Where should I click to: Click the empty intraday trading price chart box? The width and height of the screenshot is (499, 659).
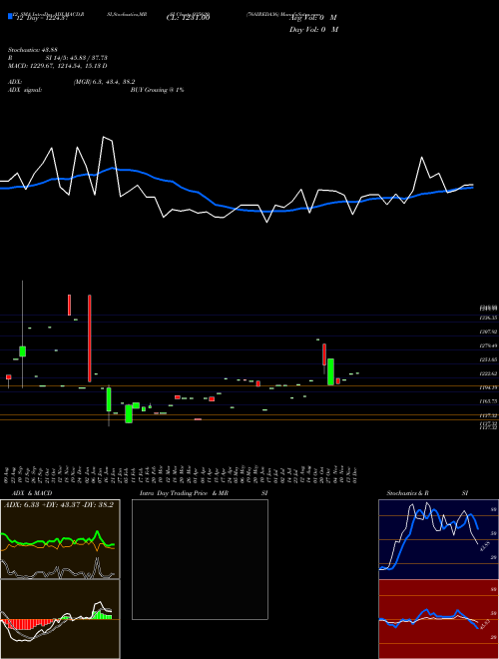(200, 559)
